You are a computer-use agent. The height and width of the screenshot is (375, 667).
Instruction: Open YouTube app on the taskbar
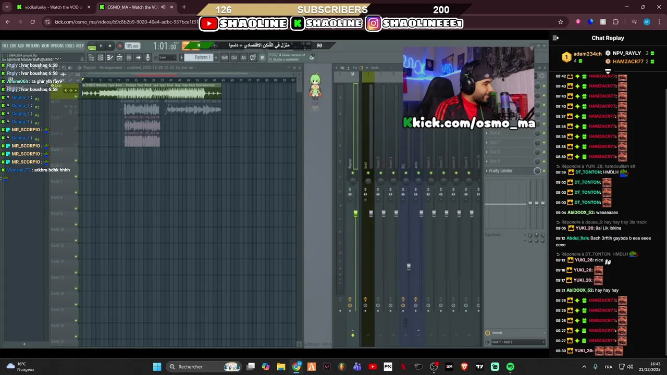point(373,367)
